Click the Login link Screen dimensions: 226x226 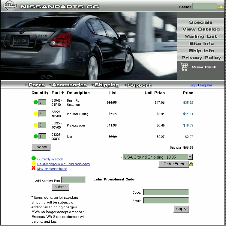click(193, 85)
